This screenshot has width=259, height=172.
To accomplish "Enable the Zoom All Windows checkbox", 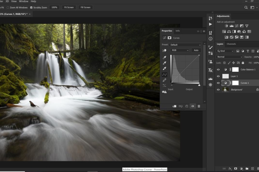I will (8, 7).
